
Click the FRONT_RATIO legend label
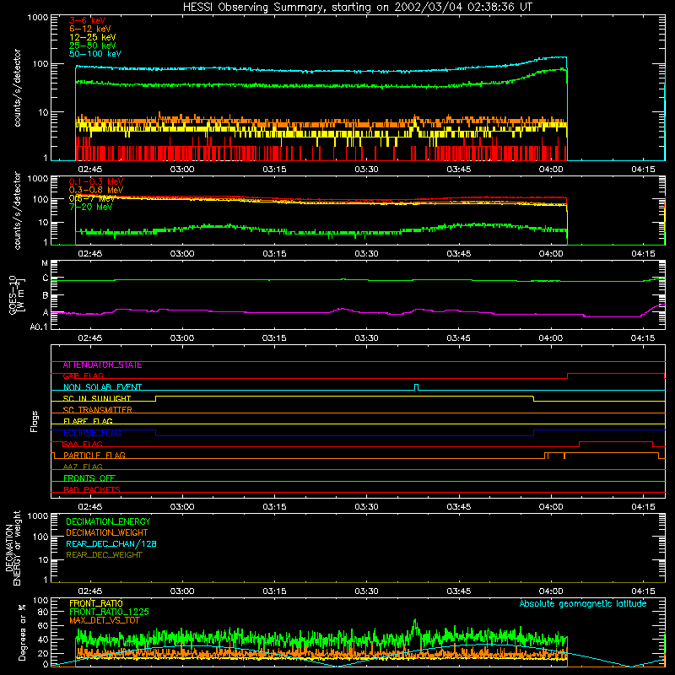click(x=96, y=603)
